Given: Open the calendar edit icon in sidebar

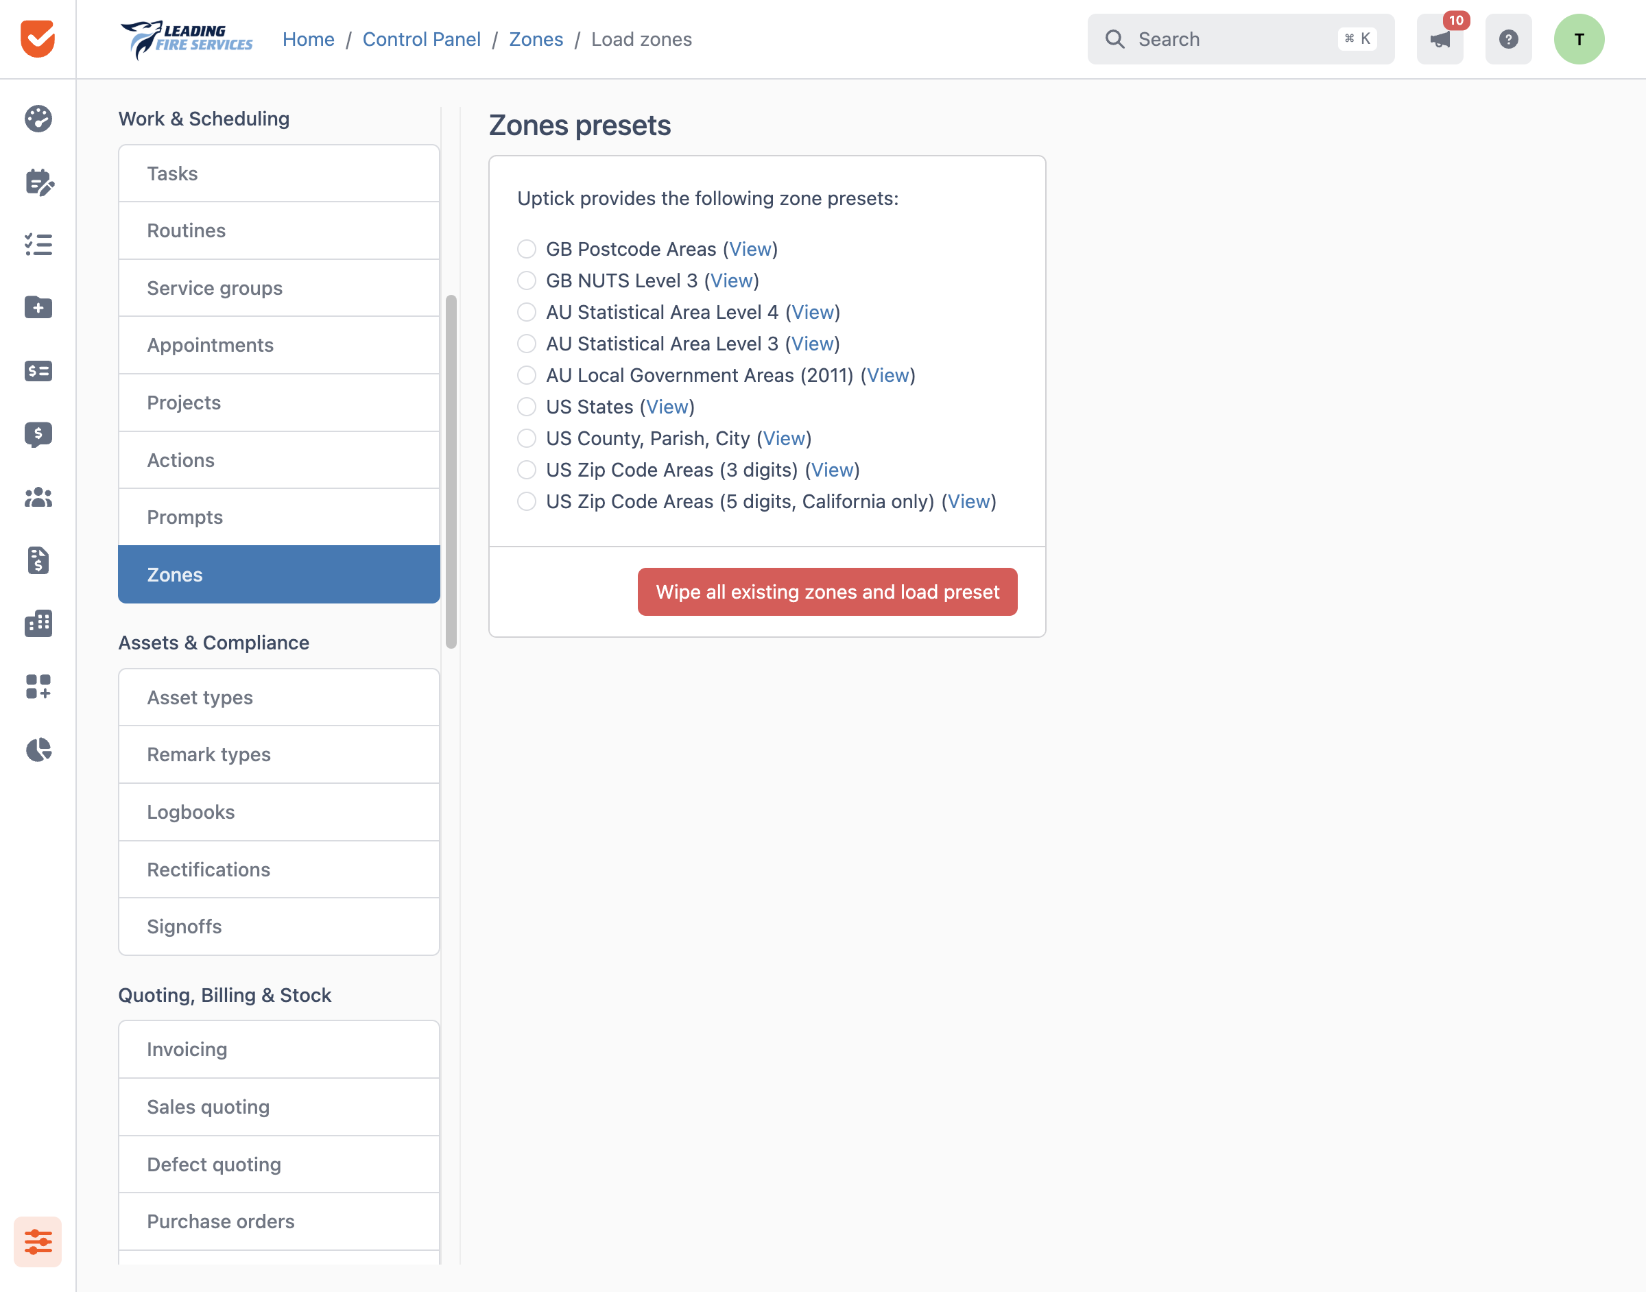Looking at the screenshot, I should click(38, 182).
